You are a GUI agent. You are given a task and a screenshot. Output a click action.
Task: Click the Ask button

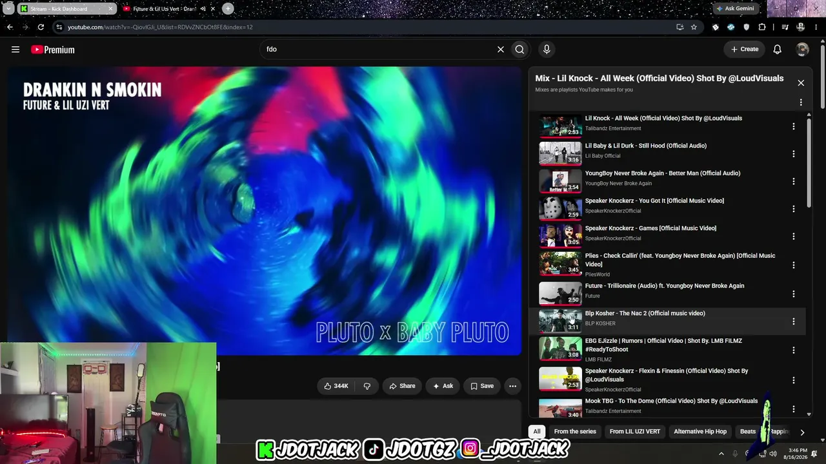tap(443, 386)
